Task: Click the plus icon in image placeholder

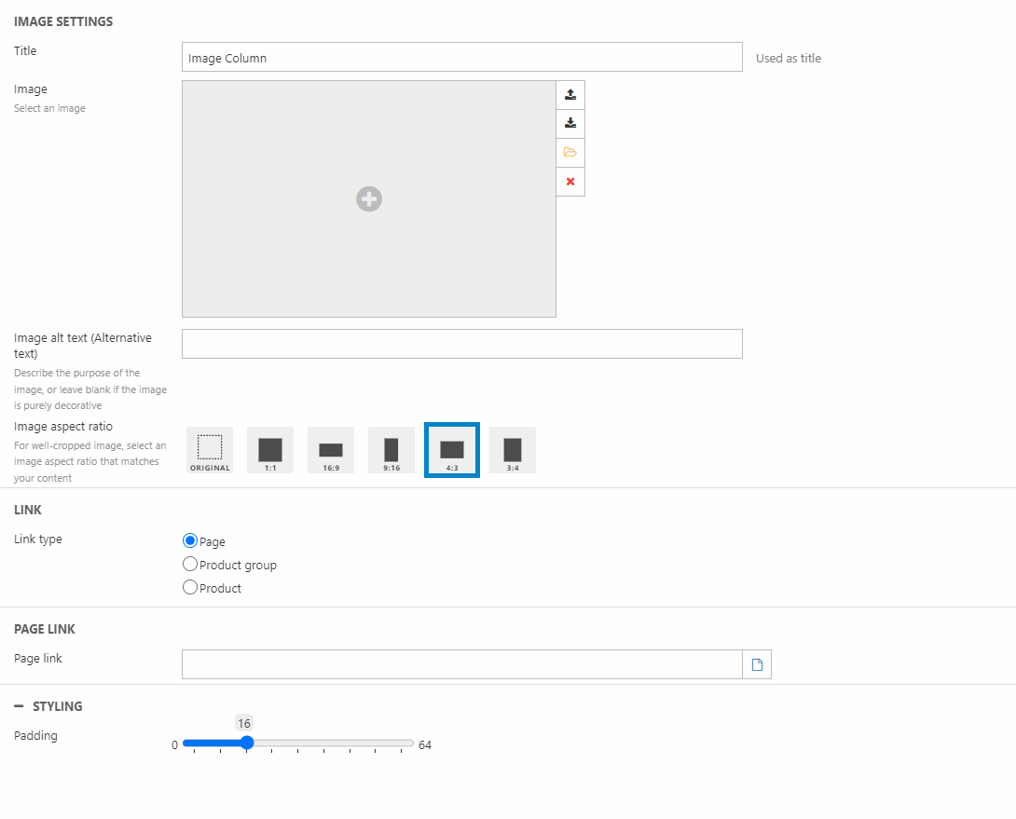Action: 369,198
